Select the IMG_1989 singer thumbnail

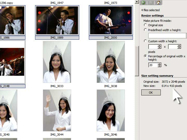point(57,20)
